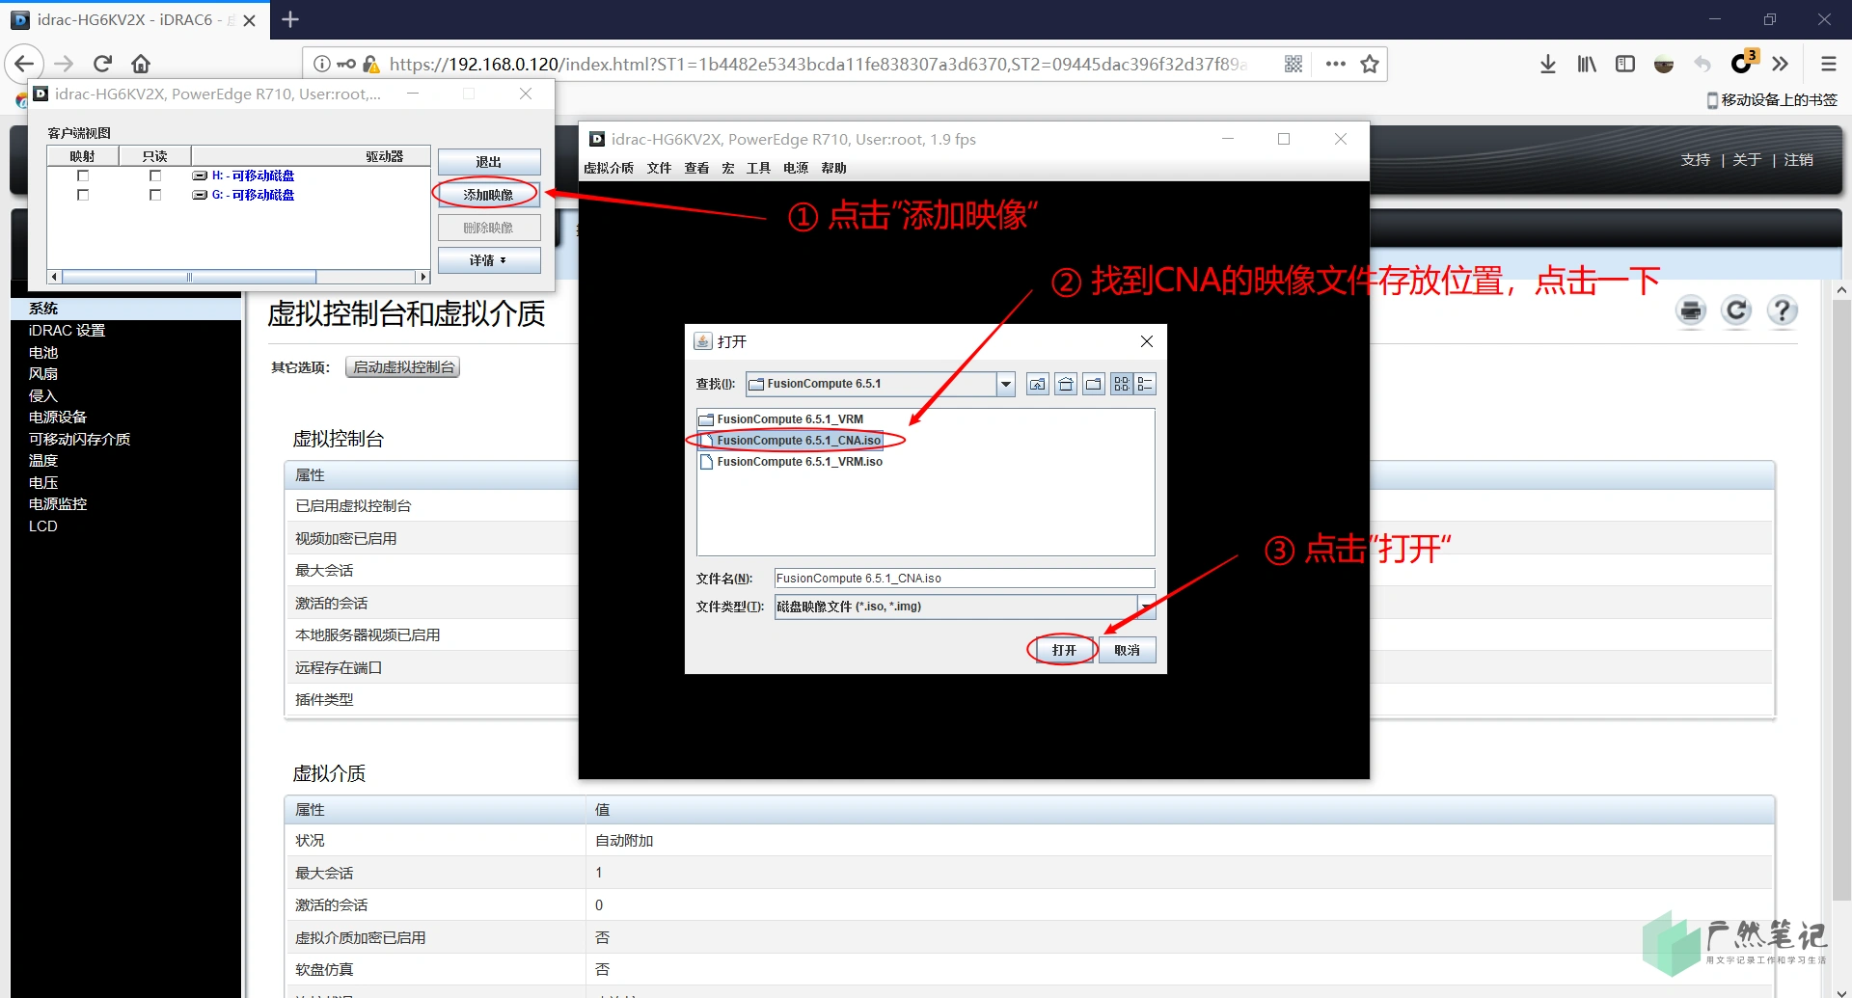Open the 支持 link in the header

[x=1695, y=160]
